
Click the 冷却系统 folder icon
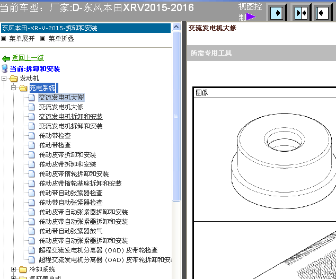23,269
